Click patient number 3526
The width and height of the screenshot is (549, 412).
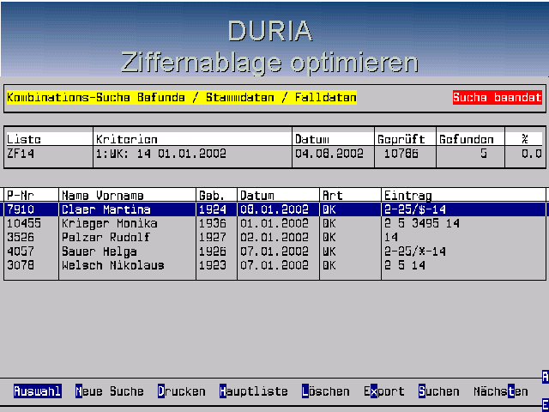pos(21,238)
